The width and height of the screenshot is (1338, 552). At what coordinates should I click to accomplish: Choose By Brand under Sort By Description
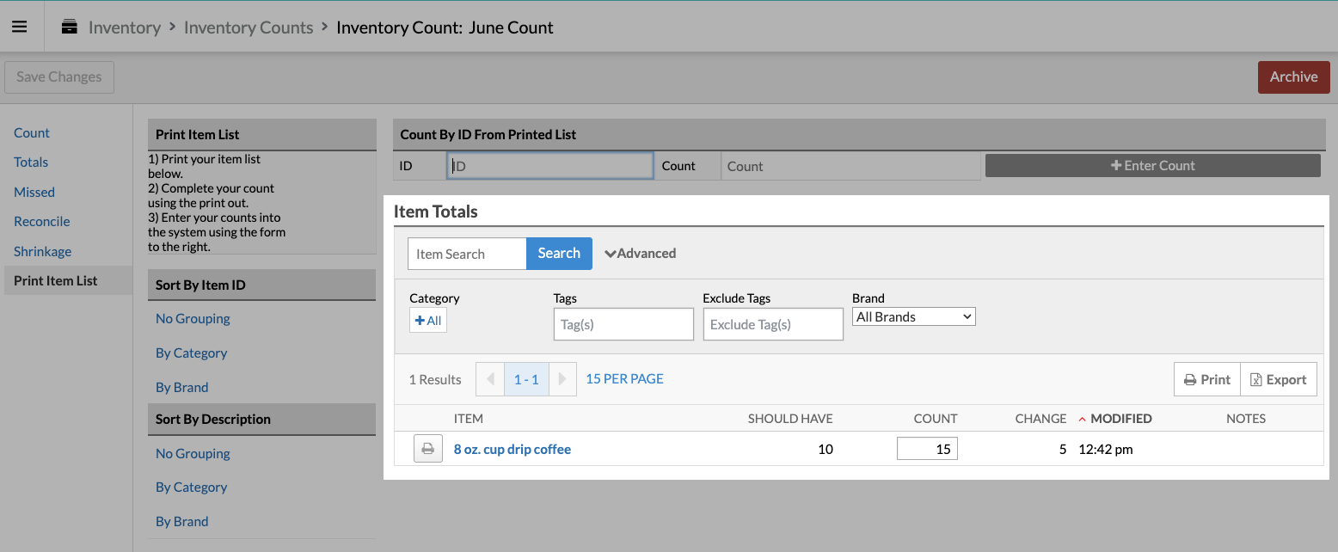182,521
